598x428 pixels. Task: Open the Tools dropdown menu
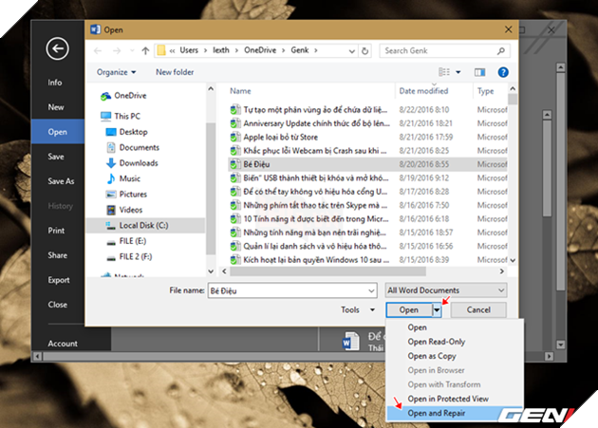355,310
